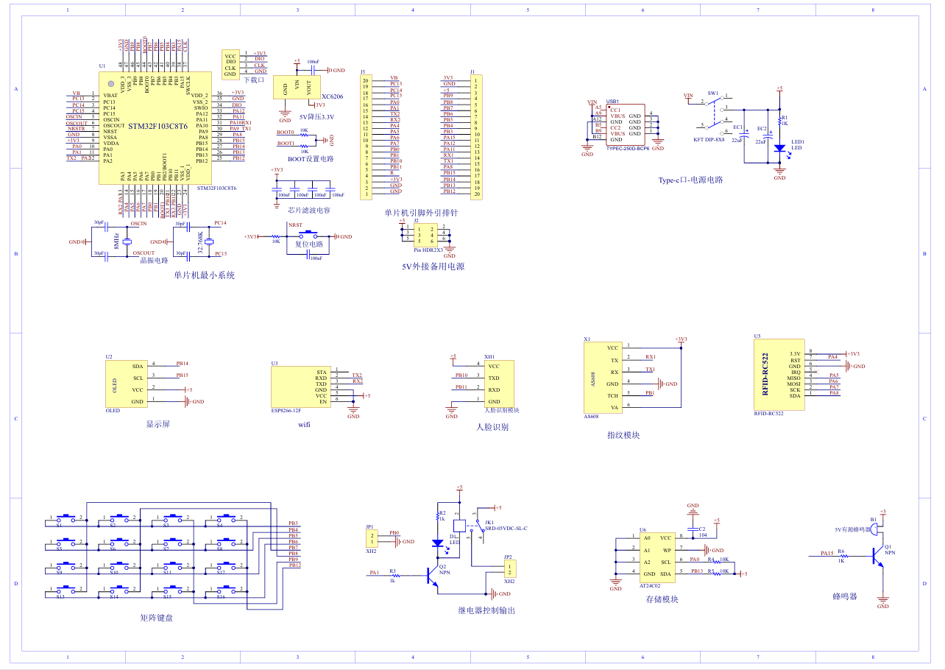Select the yellow OLED display module U2
This screenshot has width=945, height=670.
pos(125,384)
